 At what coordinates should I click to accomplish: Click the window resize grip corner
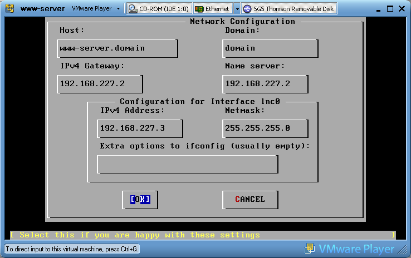(x=402, y=250)
